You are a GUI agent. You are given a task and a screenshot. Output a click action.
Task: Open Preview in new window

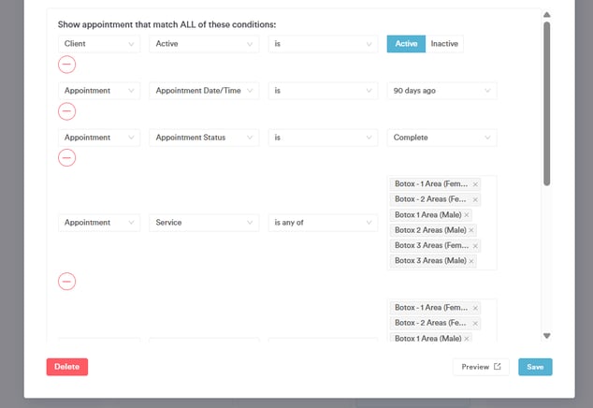pyautogui.click(x=481, y=367)
